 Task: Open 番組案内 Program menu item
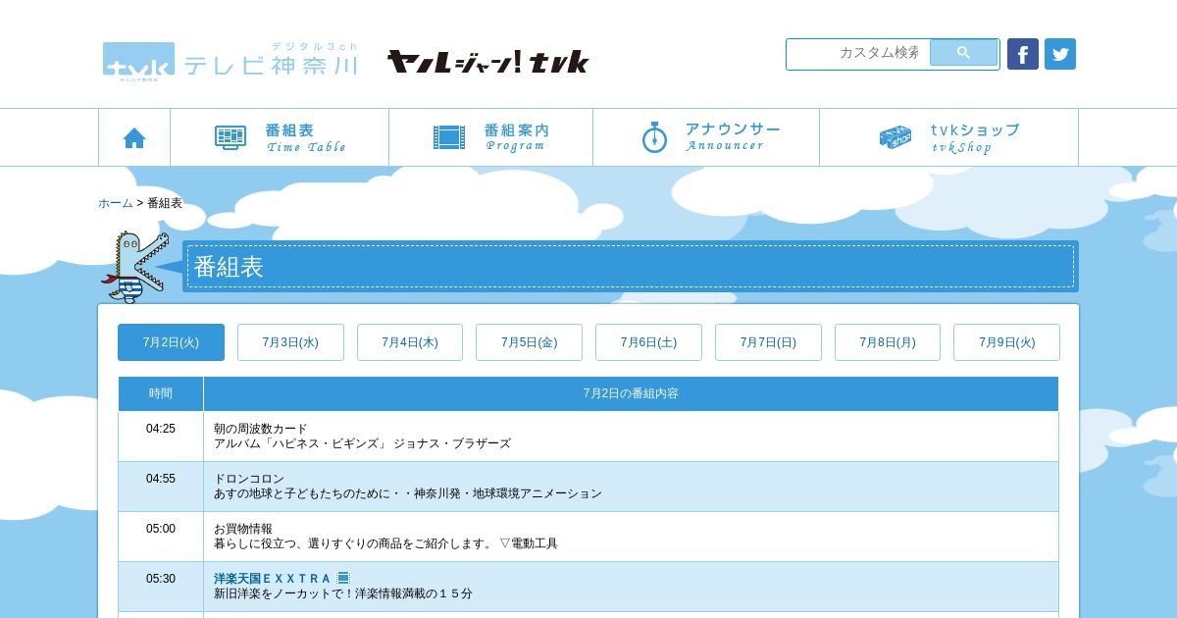pyautogui.click(x=491, y=137)
